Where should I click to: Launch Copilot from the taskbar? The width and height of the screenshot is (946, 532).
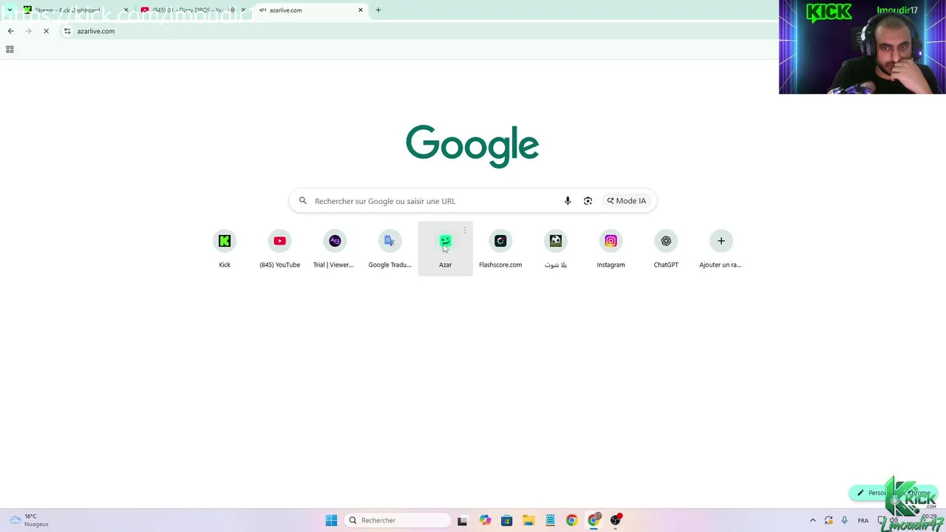tap(485, 520)
